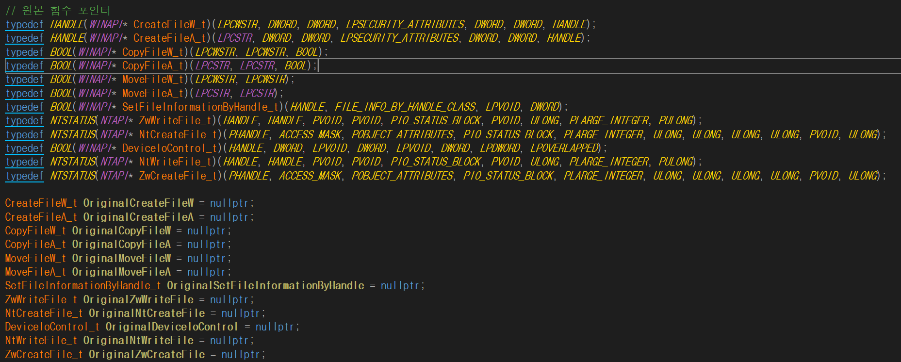
Task: Click OriginalNtCreateFile variable name
Action: 147,313
